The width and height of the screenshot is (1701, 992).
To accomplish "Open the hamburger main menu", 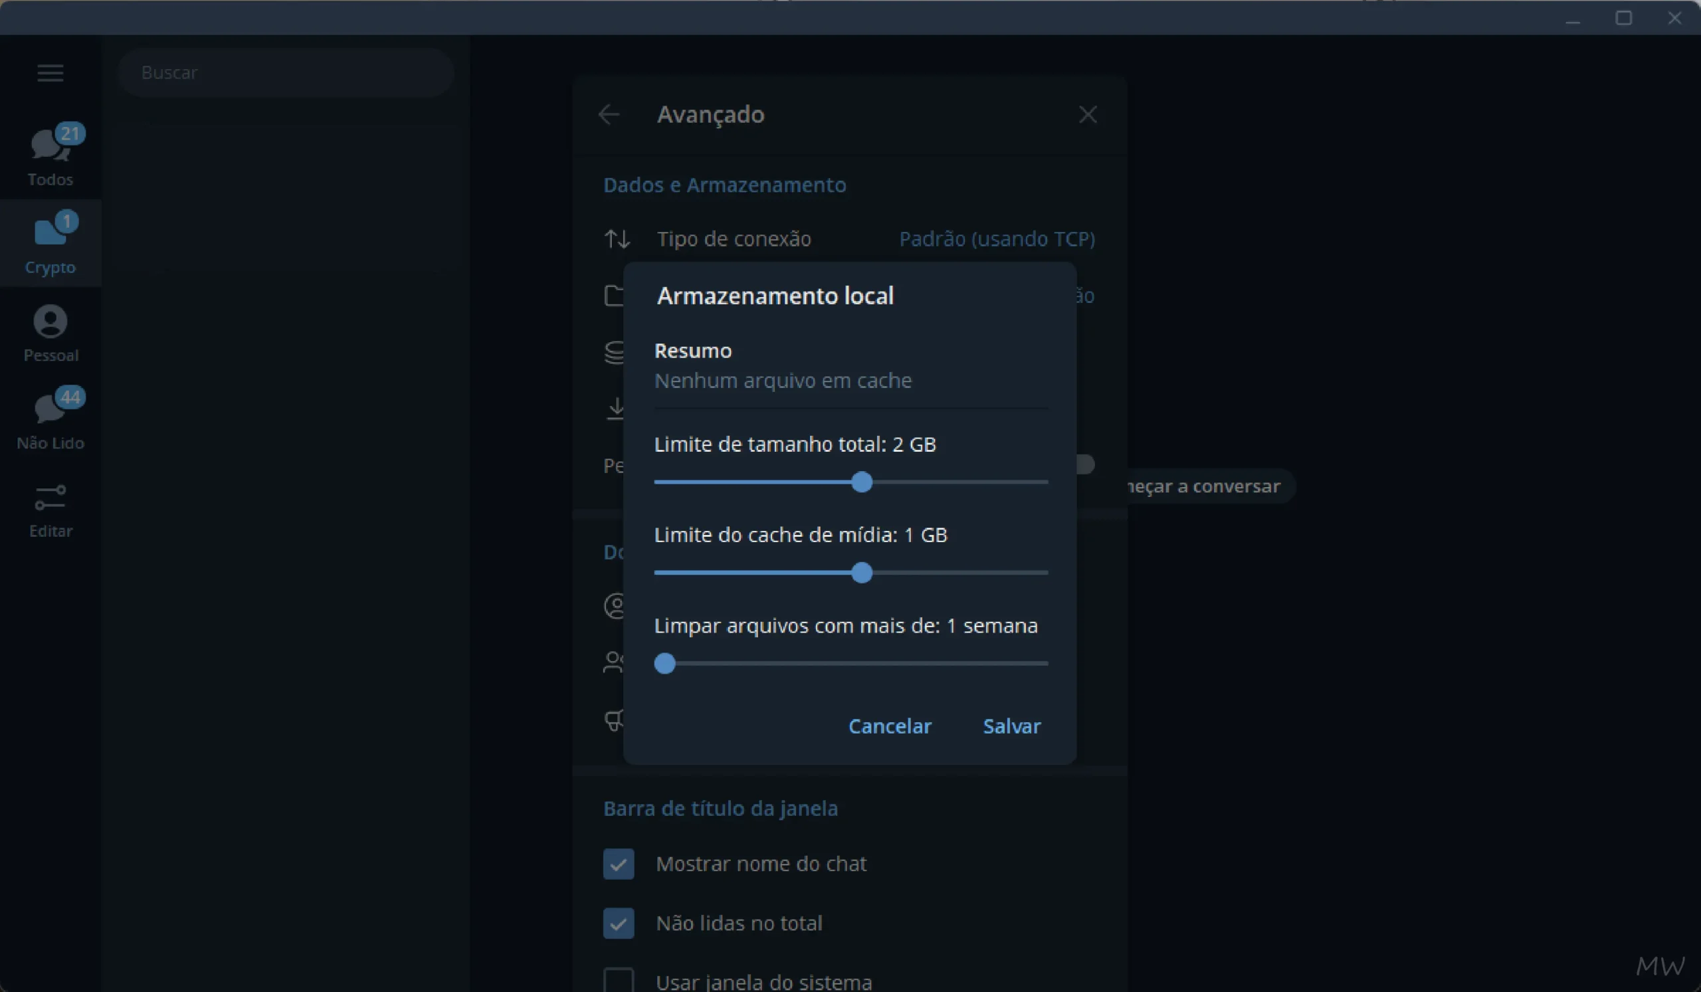I will 50,72.
